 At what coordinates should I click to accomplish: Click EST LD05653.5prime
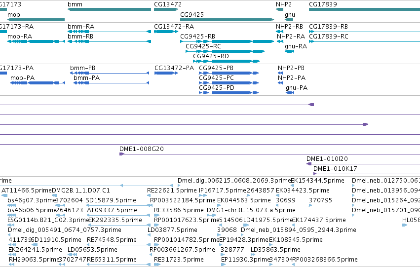tap(92, 250)
